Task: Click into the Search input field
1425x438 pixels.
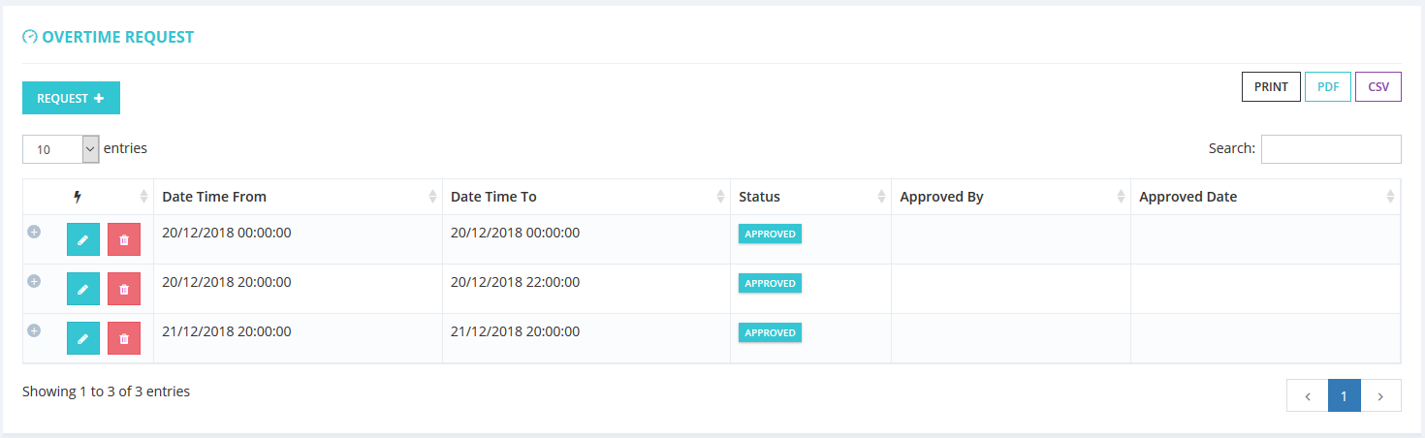Action: [1330, 149]
